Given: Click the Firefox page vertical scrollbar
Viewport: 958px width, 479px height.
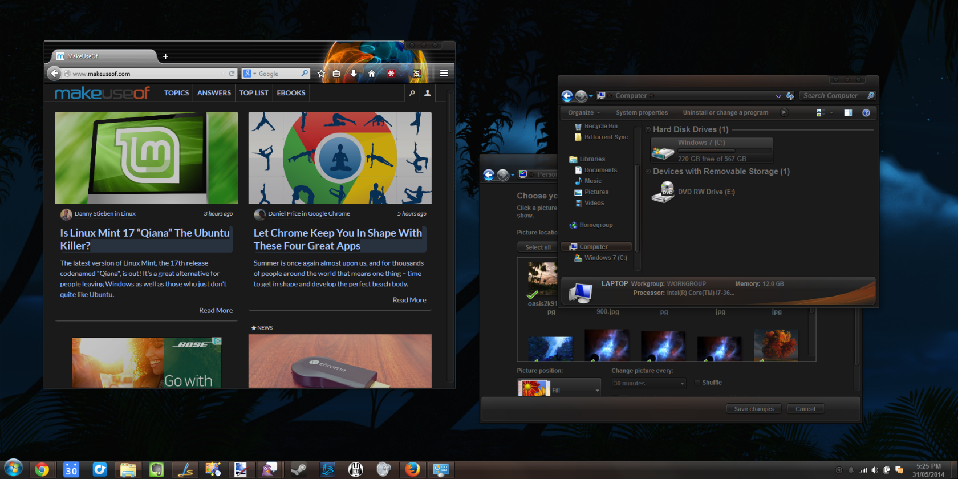Looking at the screenshot, I should click(x=450, y=113).
